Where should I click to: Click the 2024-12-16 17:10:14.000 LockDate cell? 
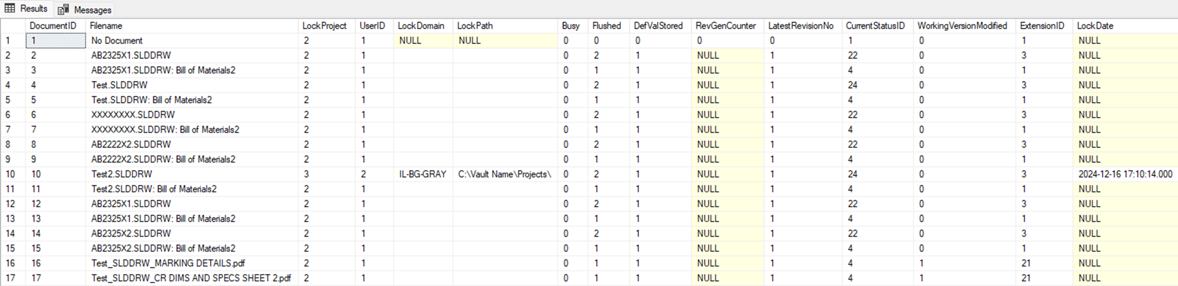[1125, 174]
